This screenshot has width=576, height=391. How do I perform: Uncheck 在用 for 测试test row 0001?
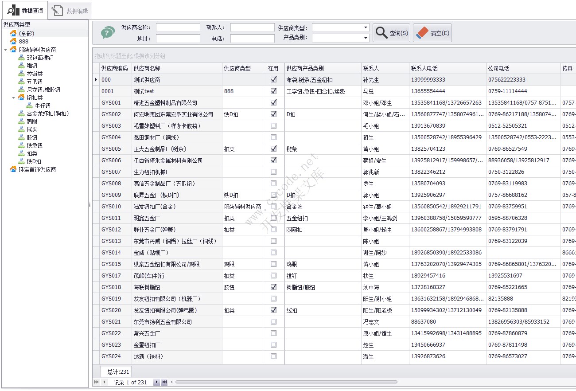click(273, 91)
